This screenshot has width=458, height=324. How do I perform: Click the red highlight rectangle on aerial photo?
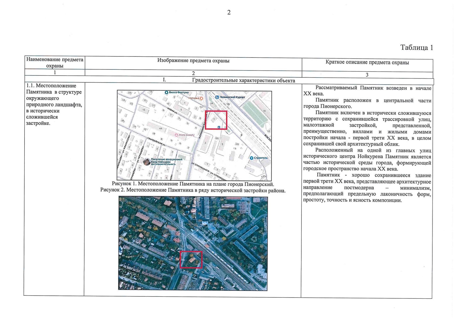(191, 259)
